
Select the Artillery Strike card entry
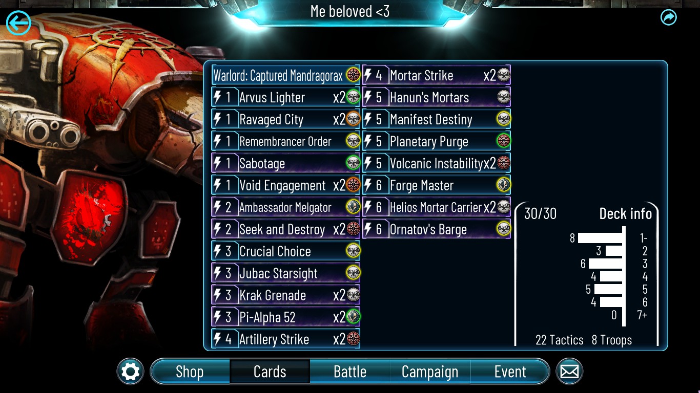pyautogui.click(x=286, y=339)
